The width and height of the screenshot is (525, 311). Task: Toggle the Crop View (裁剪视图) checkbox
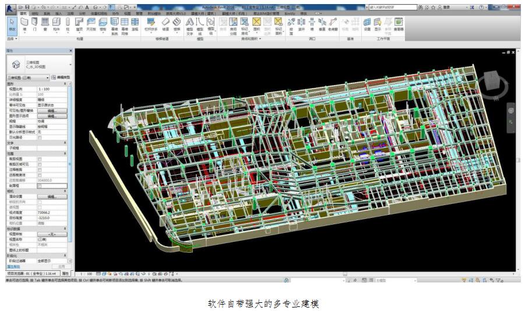[40, 159]
